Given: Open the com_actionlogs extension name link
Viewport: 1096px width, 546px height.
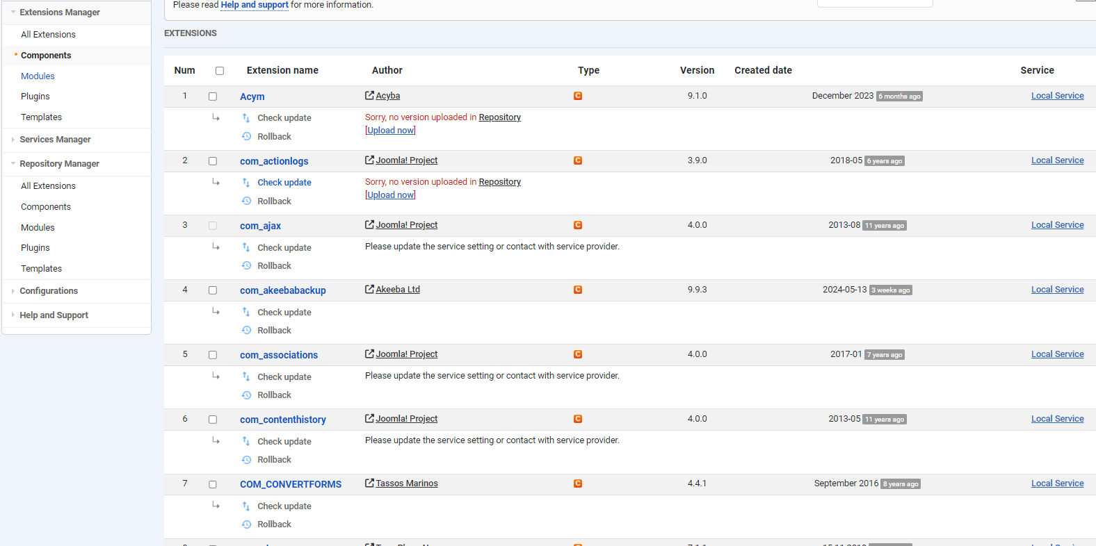Looking at the screenshot, I should (274, 161).
